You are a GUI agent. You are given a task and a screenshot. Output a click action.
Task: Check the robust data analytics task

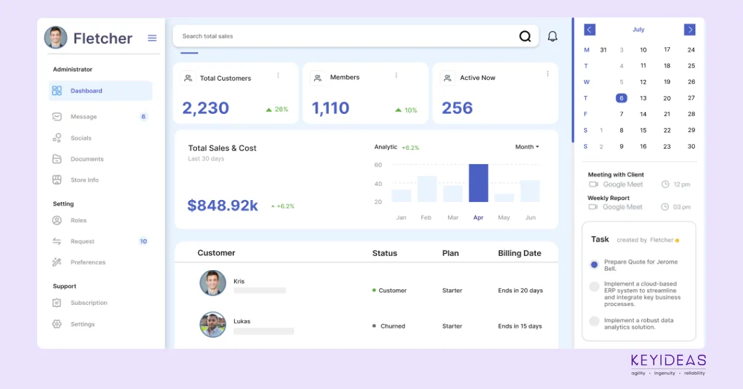coord(594,321)
